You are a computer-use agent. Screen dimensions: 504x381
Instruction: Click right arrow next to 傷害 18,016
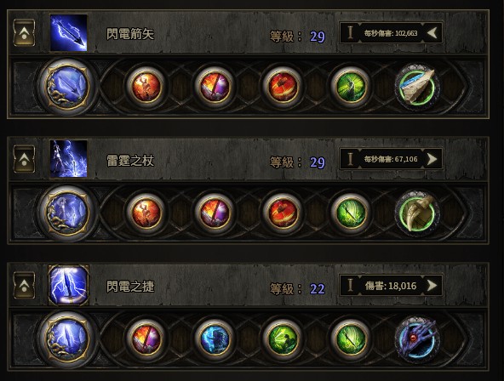point(432,285)
